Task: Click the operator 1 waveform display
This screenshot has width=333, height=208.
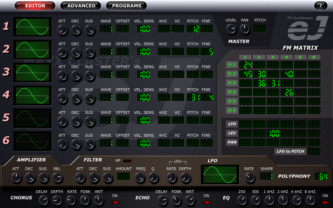Action: pos(33,27)
